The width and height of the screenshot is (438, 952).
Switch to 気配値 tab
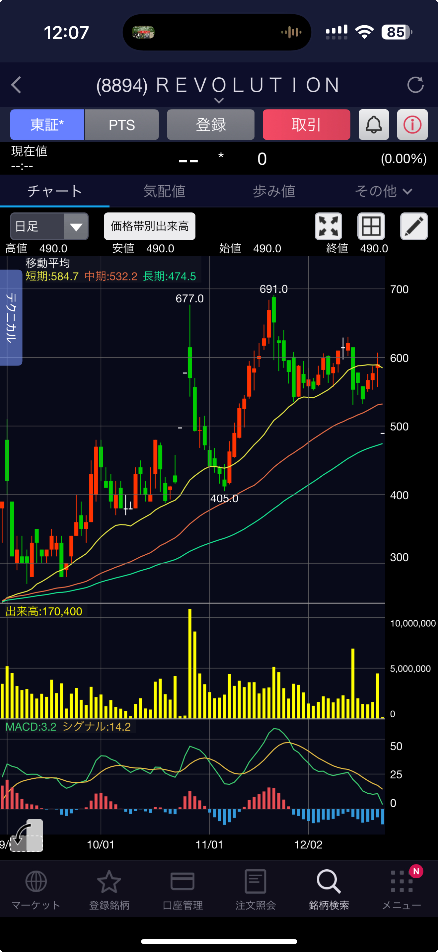[164, 191]
